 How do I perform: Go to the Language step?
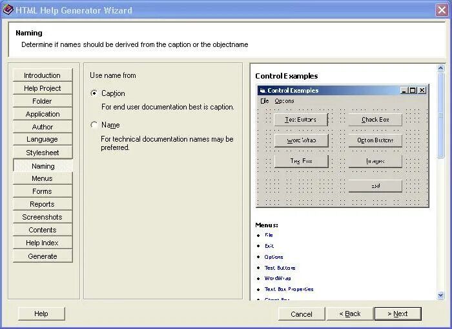(43, 139)
